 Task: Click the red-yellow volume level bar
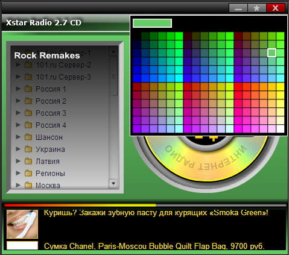point(80,206)
